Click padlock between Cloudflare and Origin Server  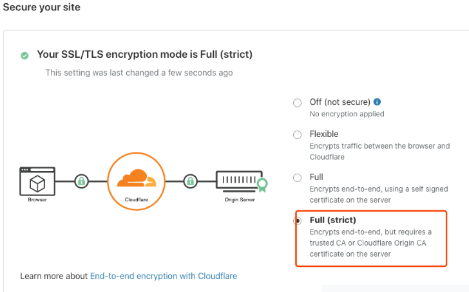[190, 181]
